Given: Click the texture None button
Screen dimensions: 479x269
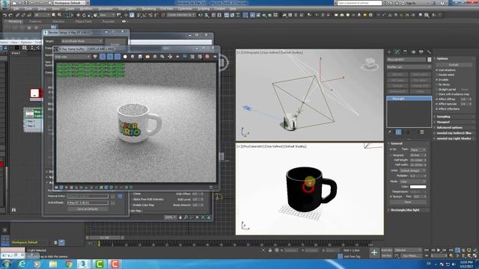Looking at the screenshot, I should coord(408,202).
